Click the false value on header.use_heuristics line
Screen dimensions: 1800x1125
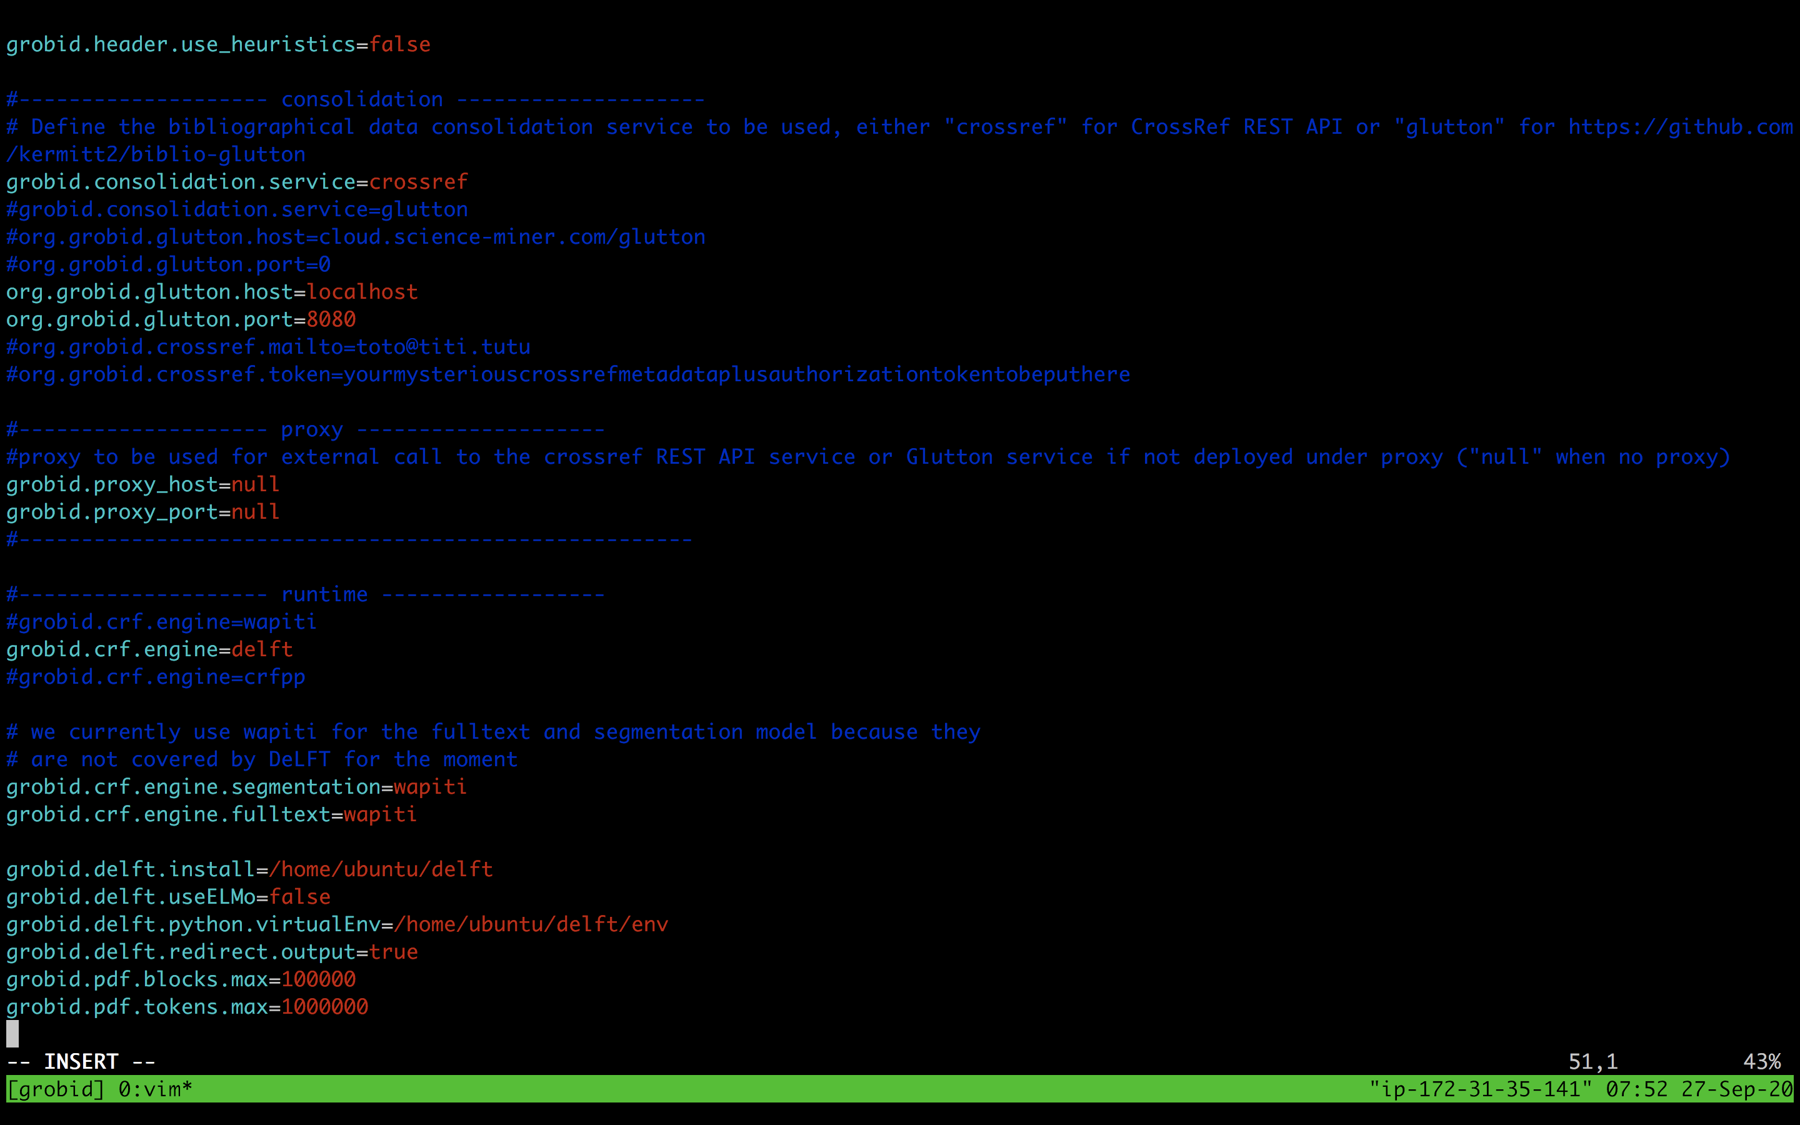tap(400, 44)
